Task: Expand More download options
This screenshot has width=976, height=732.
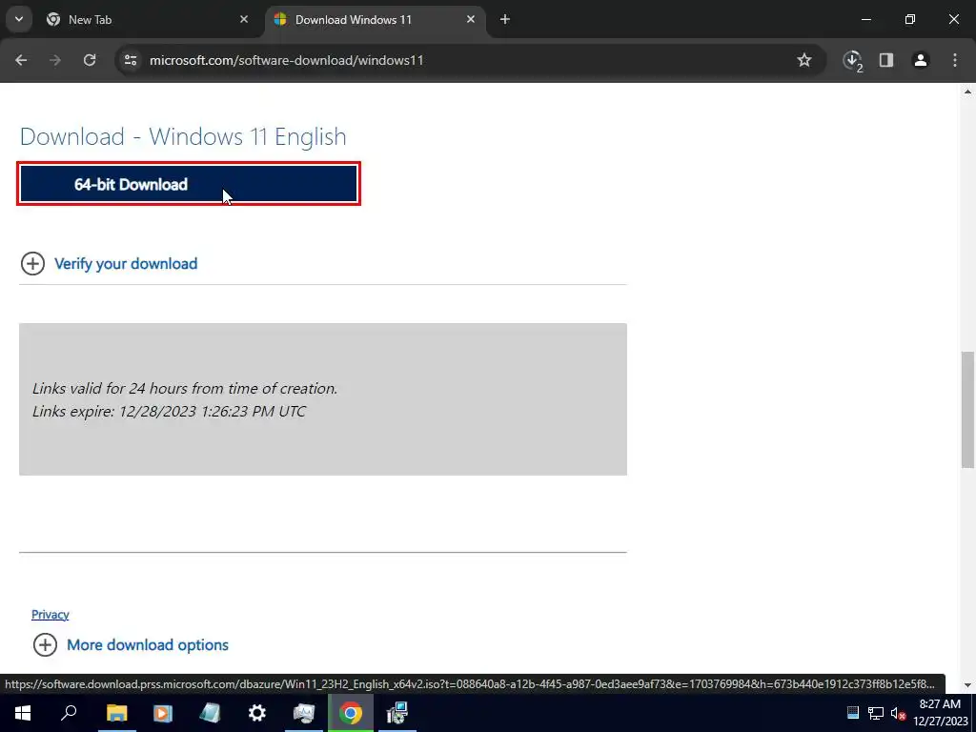Action: tap(131, 645)
